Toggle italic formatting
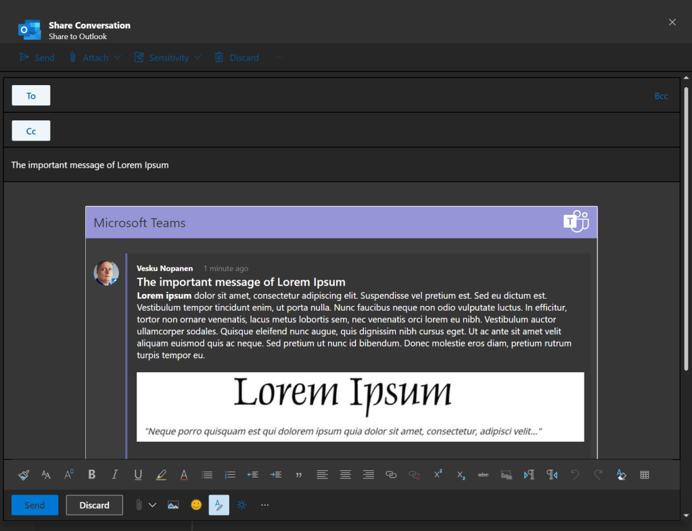This screenshot has width=692, height=531. [x=115, y=475]
